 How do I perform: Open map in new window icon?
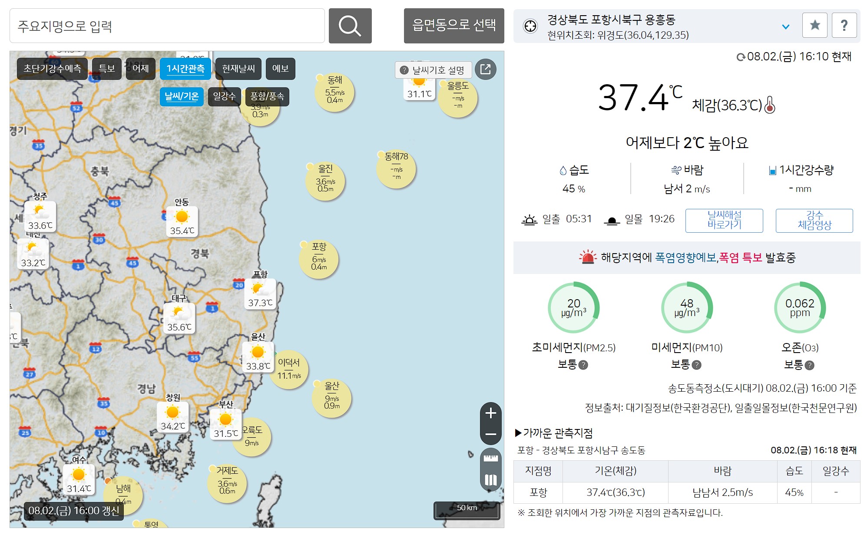point(485,69)
